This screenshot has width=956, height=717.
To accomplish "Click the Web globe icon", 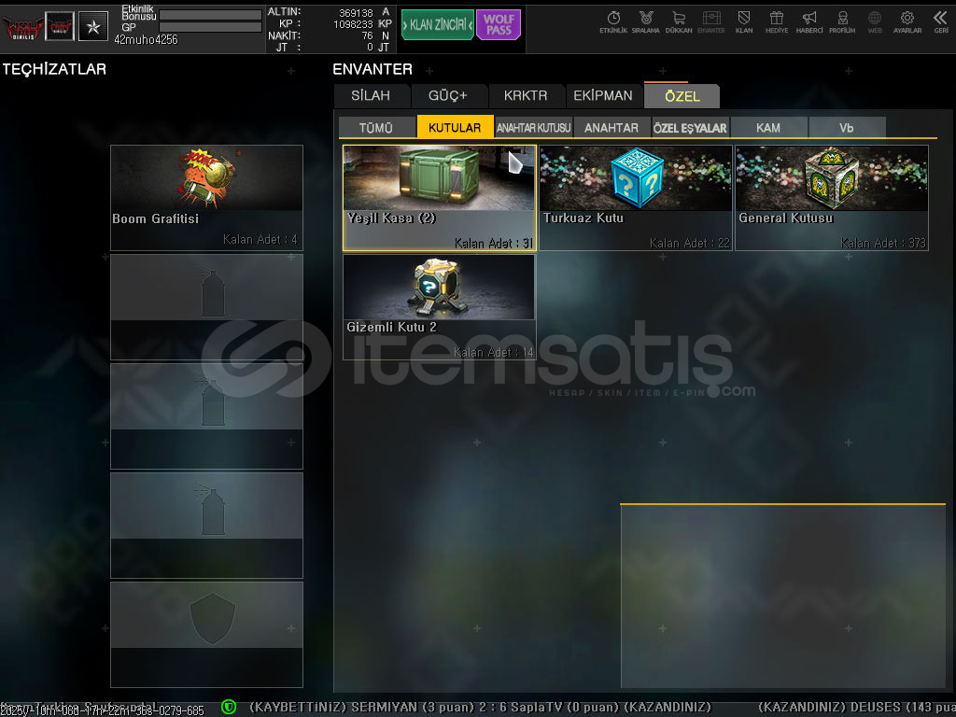I will 875,22.
